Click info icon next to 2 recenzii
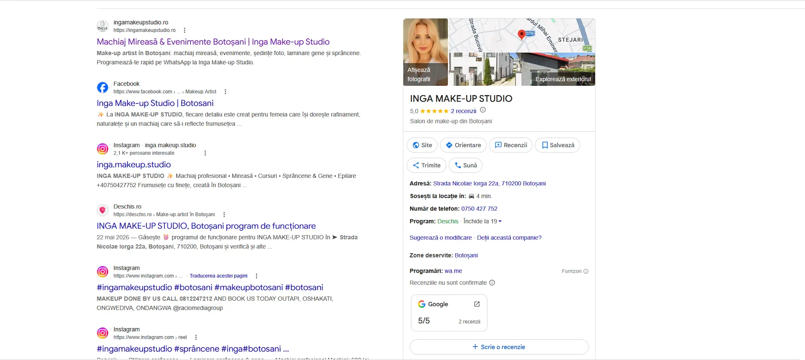 483,110
